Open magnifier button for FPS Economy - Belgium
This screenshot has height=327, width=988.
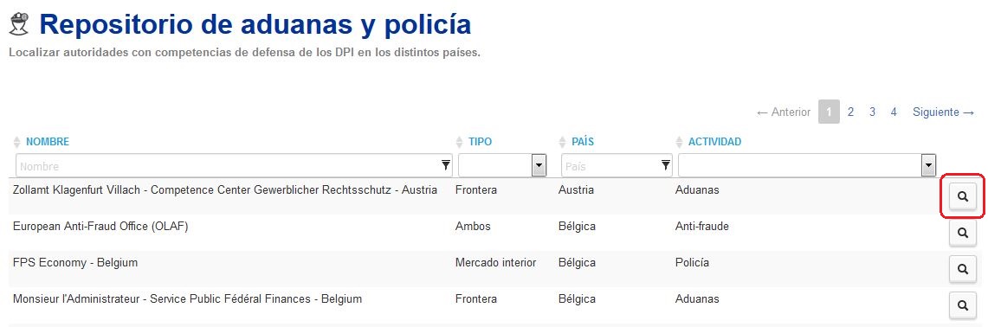point(962,269)
